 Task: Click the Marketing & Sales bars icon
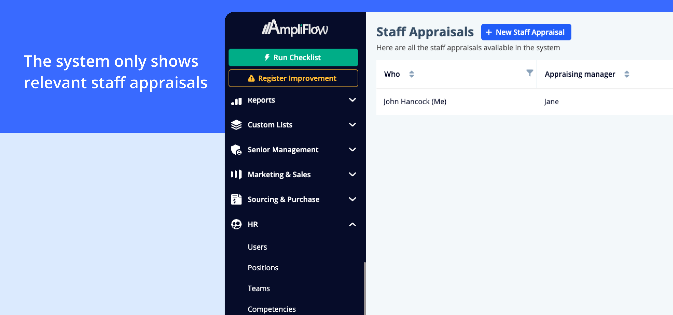(x=236, y=174)
